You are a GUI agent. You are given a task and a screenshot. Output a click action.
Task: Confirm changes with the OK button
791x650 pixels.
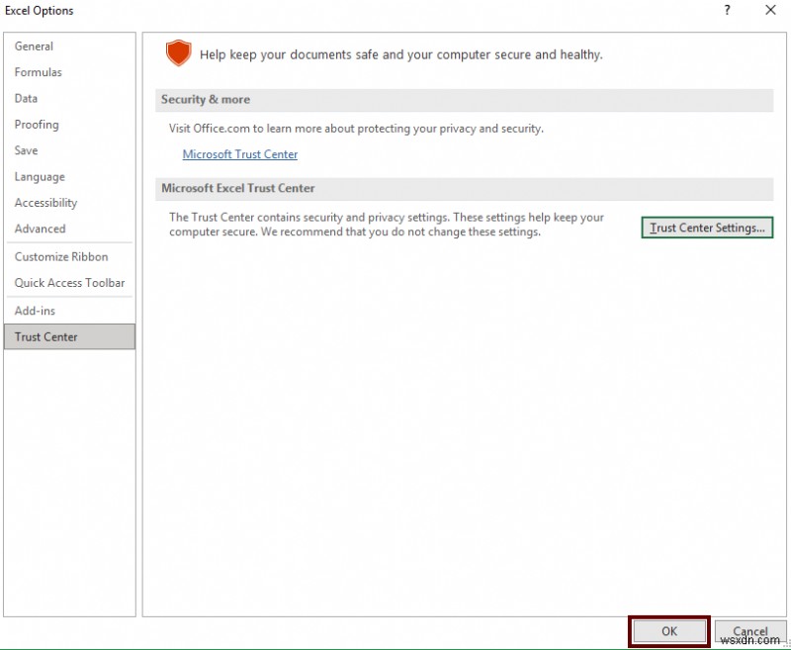tap(668, 630)
